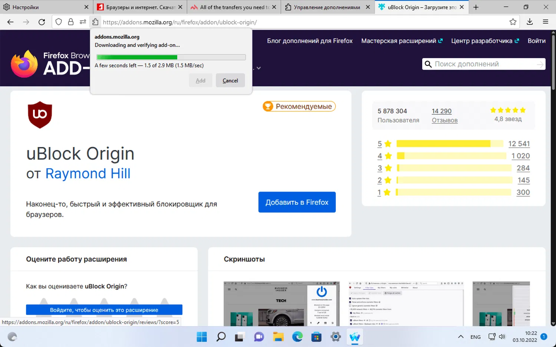Open the tracking protection shield panel
This screenshot has width=556, height=347.
coord(59,22)
